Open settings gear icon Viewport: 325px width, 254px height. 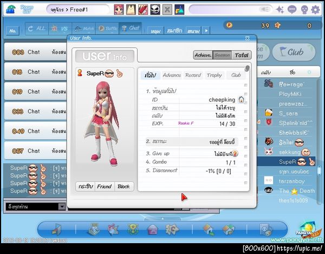pos(315,10)
